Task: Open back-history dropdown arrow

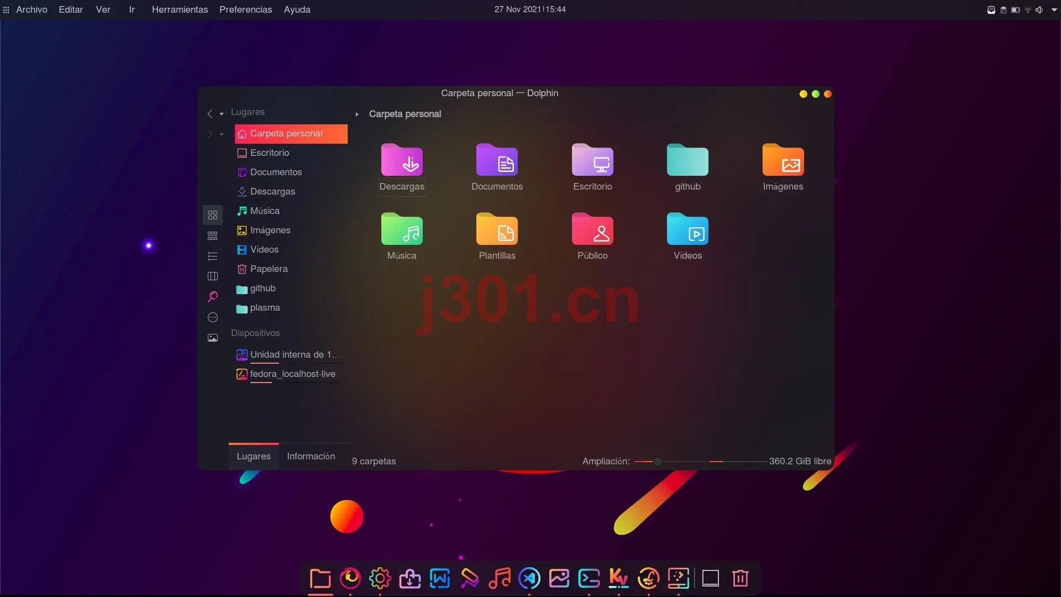Action: tap(222, 114)
